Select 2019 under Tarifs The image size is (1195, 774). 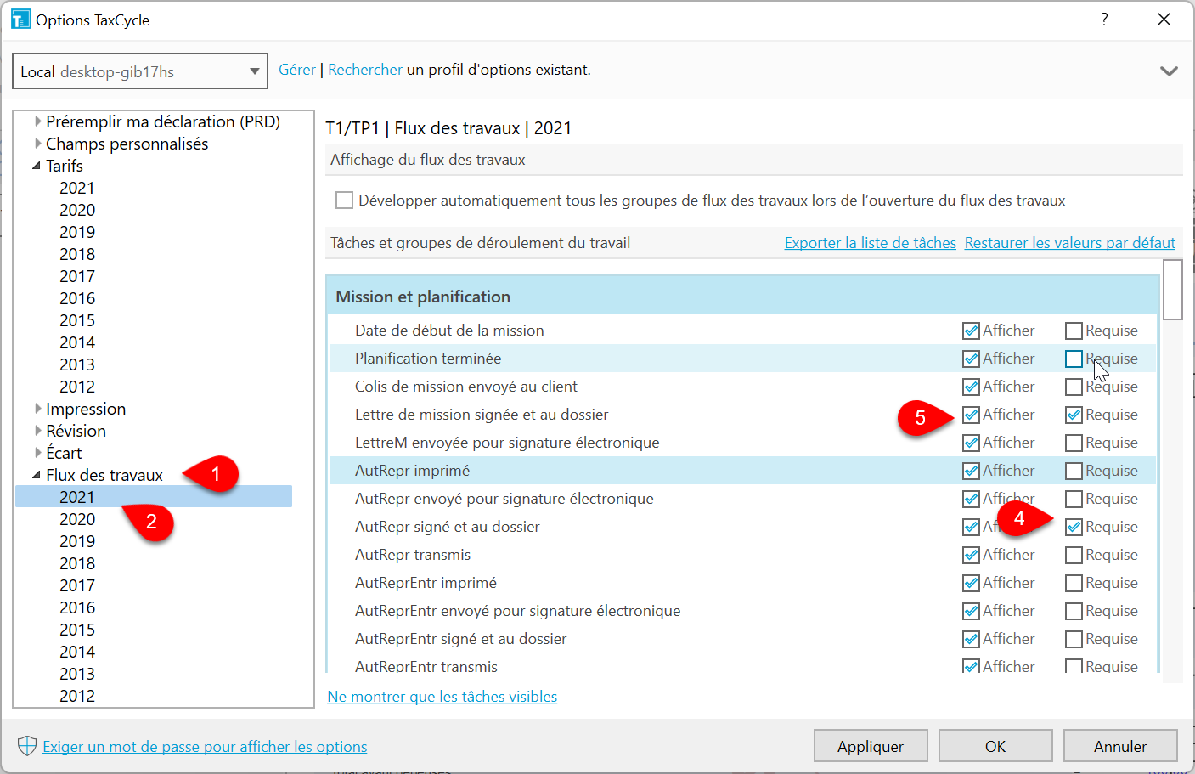pyautogui.click(x=77, y=232)
